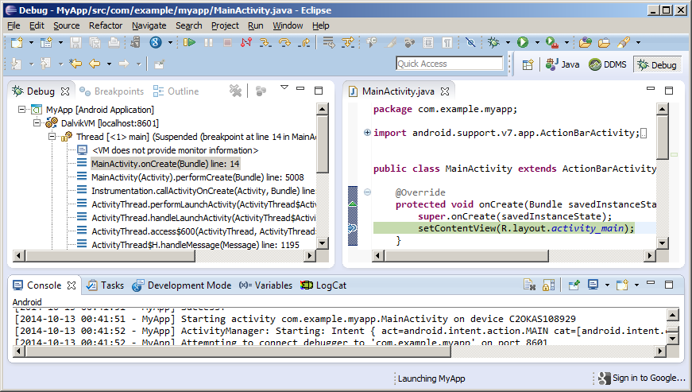This screenshot has height=392, width=692.
Task: Open the Debug view menu triangle
Action: tap(284, 87)
